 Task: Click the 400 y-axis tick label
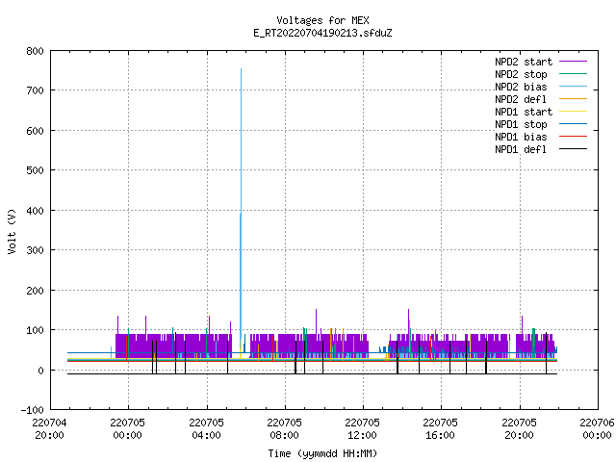(35, 211)
